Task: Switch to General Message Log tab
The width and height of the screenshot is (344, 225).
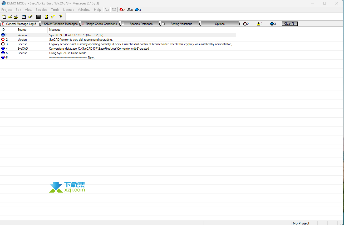Action: (20, 24)
